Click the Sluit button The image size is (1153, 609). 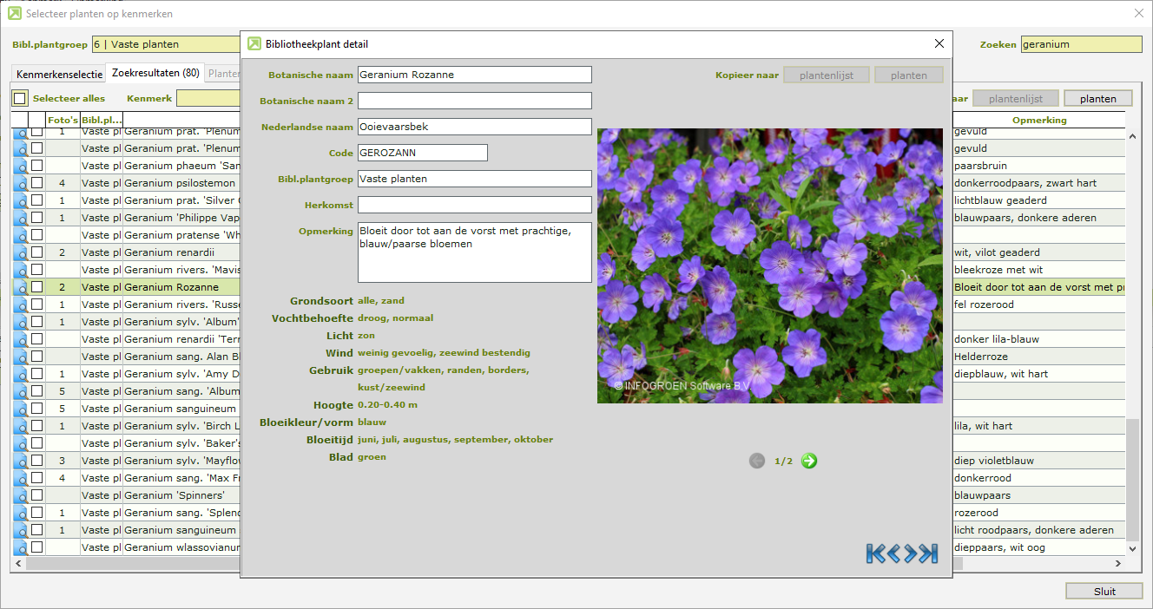pyautogui.click(x=1104, y=591)
